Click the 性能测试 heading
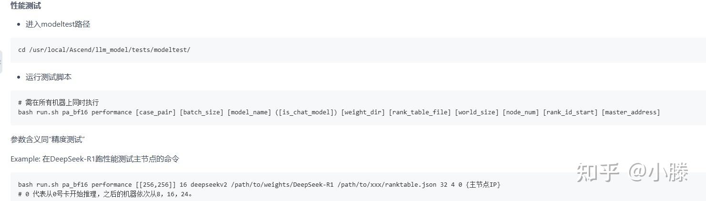Screen dimensions: 706x201 pos(26,6)
